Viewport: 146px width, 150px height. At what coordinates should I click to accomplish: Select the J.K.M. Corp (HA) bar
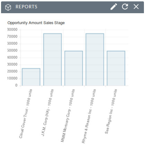click(53, 60)
